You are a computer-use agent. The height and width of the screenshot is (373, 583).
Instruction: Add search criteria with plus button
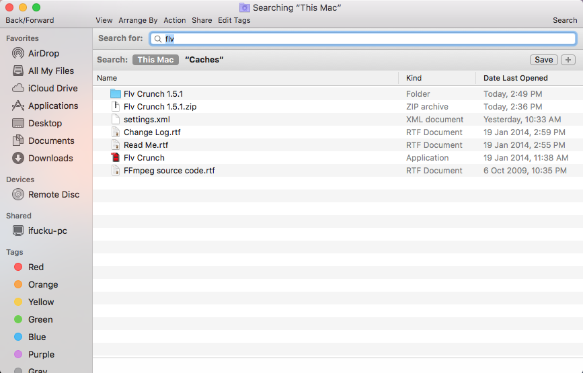(568, 60)
